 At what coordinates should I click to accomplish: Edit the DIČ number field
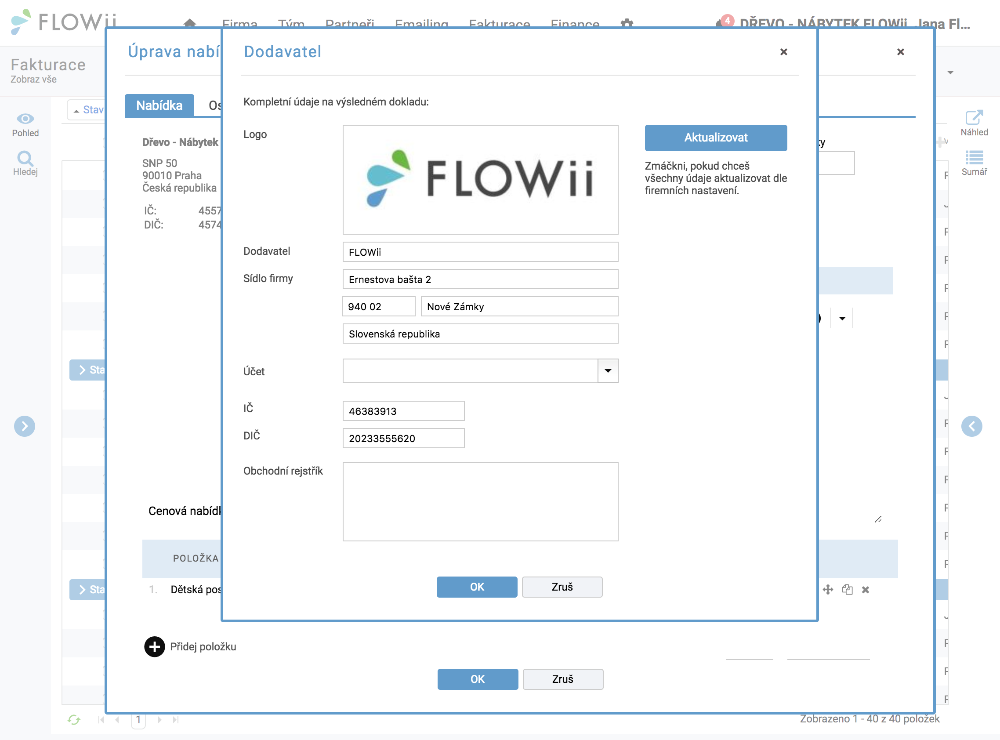pos(403,438)
